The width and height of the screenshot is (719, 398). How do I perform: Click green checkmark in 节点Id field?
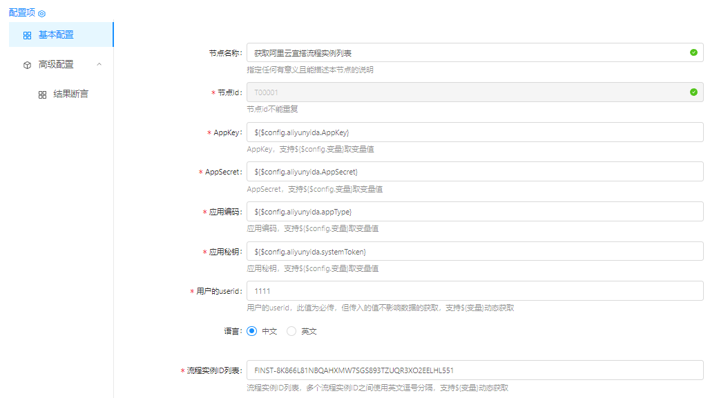pos(693,92)
